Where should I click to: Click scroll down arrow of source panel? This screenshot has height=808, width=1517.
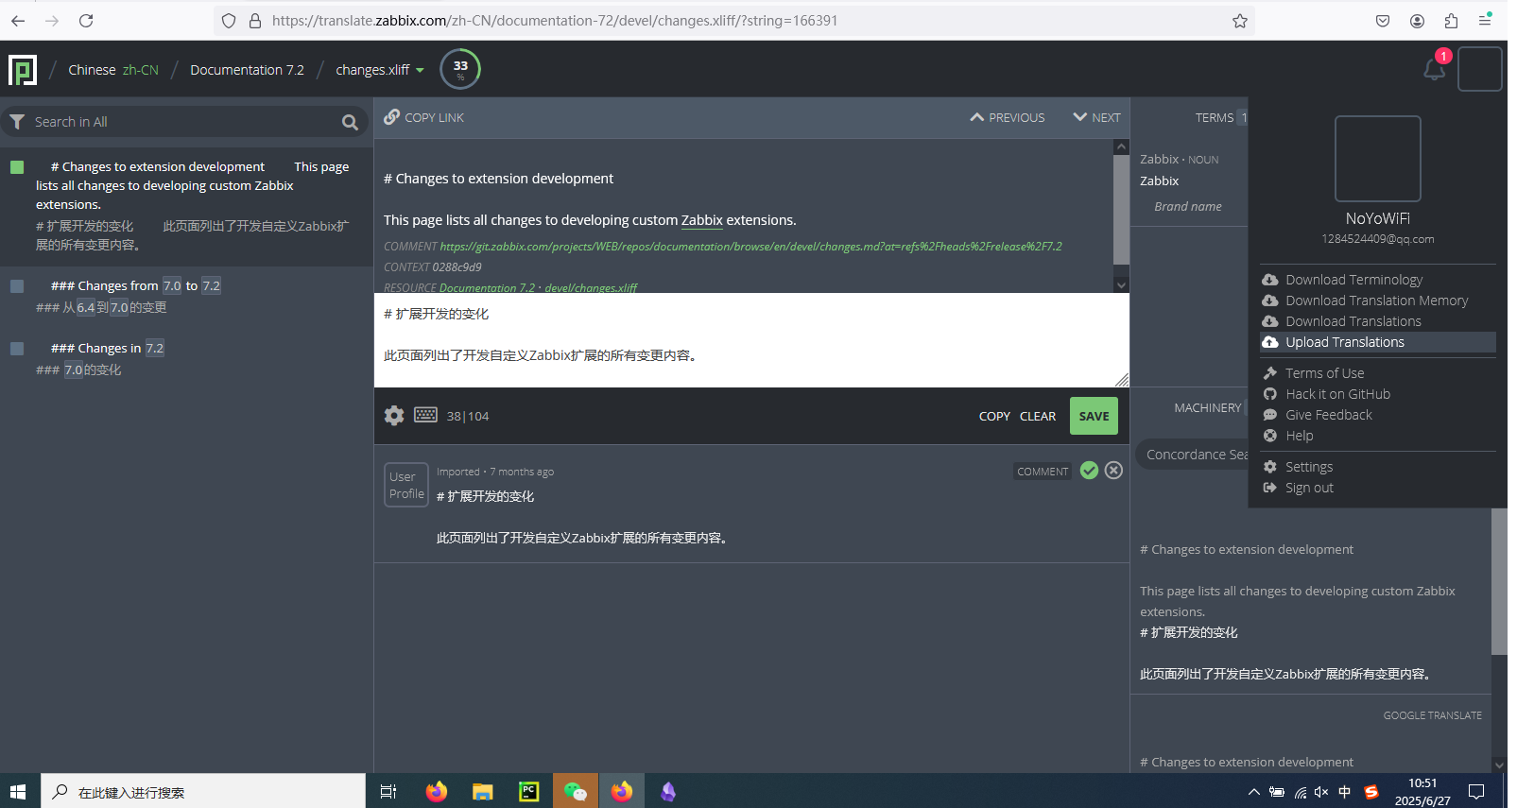1121,284
